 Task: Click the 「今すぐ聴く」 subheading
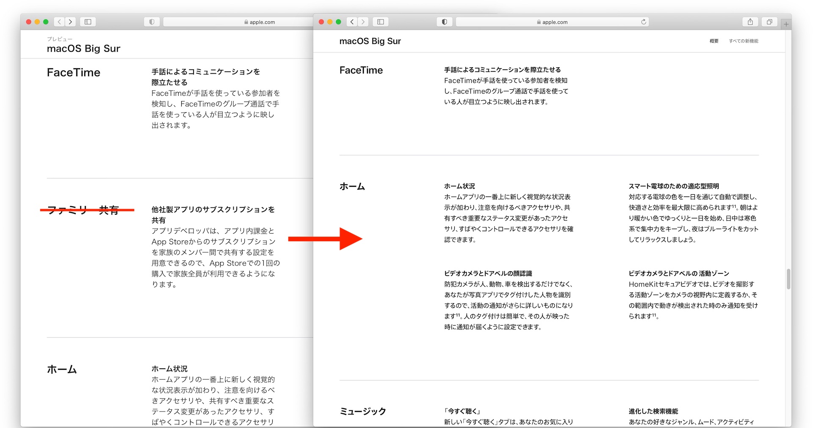pyautogui.click(x=462, y=411)
